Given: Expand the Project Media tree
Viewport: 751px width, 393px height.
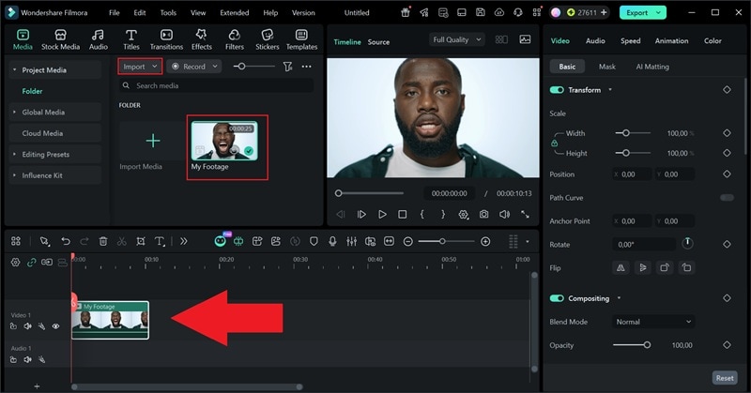Looking at the screenshot, I should point(14,70).
